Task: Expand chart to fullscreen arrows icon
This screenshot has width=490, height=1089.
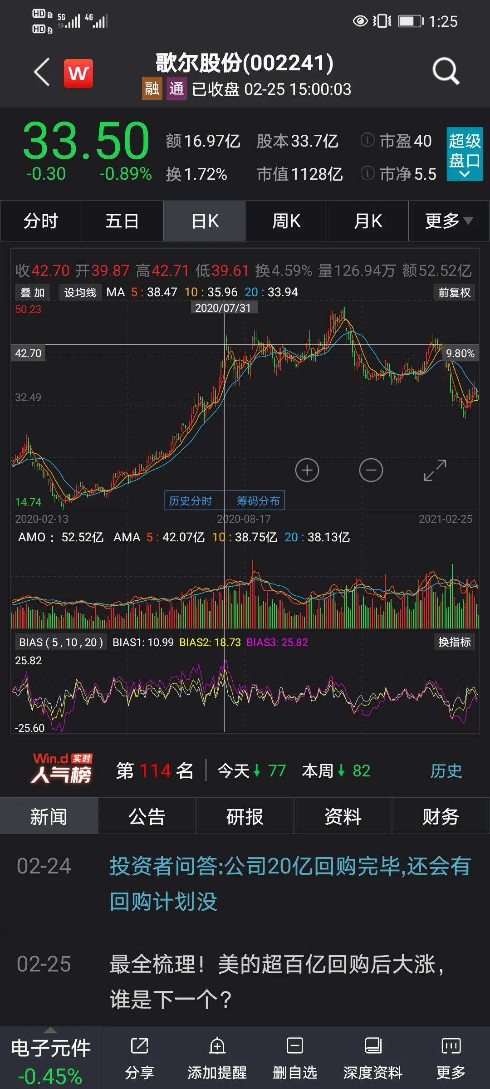Action: [x=435, y=470]
